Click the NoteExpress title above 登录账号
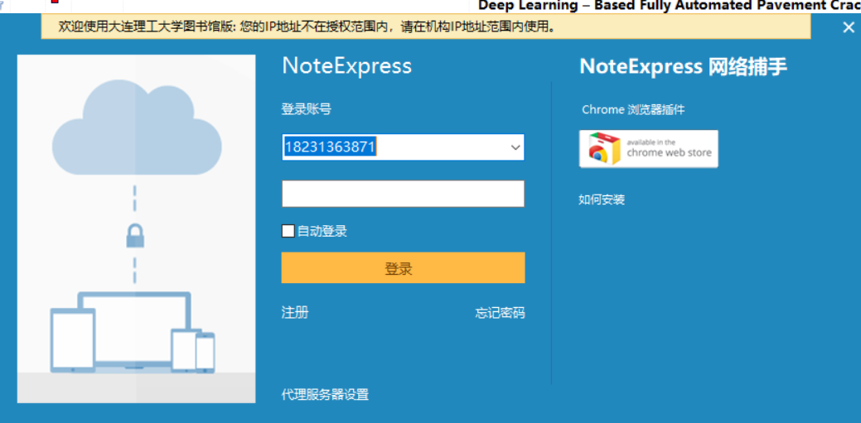 pyautogui.click(x=346, y=66)
